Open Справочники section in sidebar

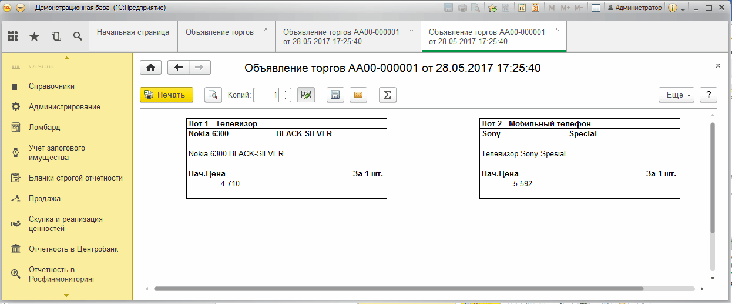(66, 86)
